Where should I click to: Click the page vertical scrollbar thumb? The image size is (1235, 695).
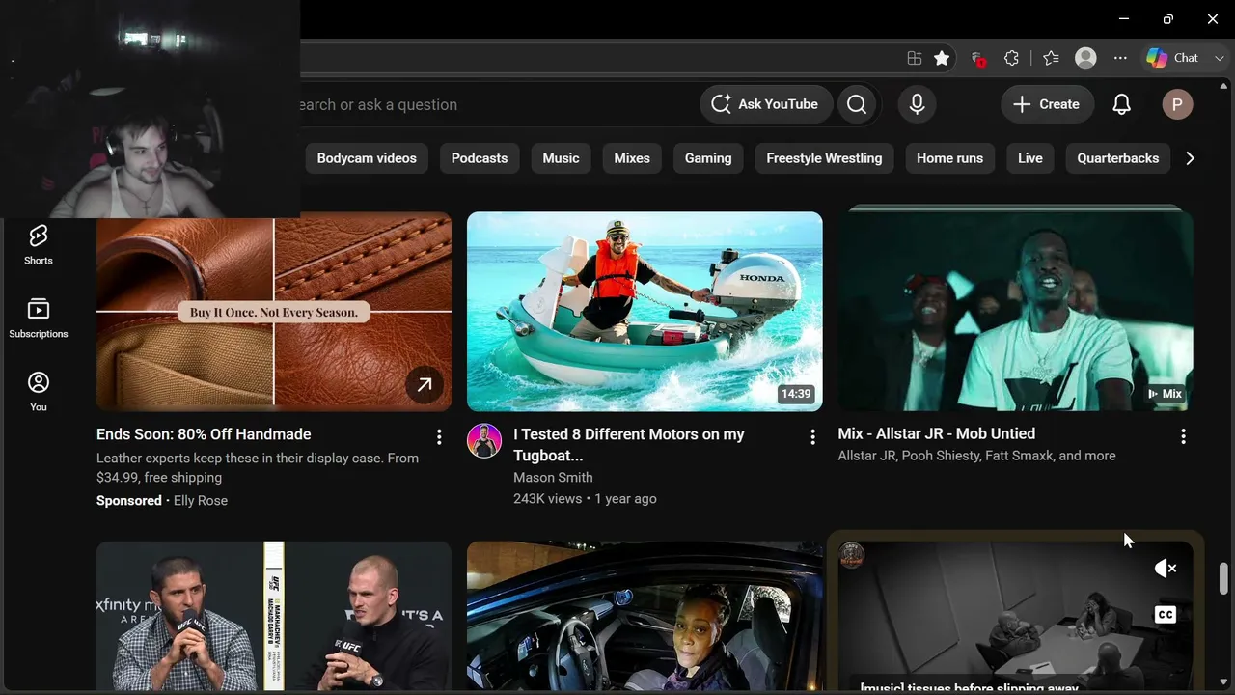(1223, 577)
